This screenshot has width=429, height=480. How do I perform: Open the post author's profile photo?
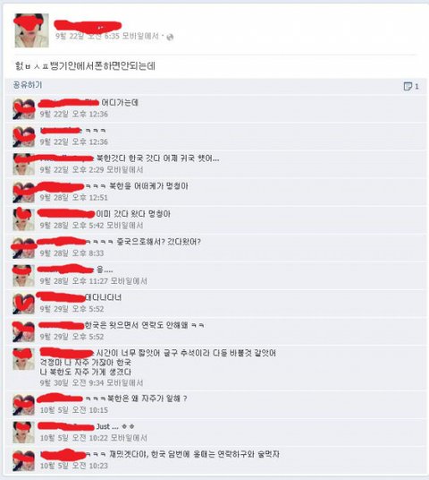pyautogui.click(x=31, y=30)
